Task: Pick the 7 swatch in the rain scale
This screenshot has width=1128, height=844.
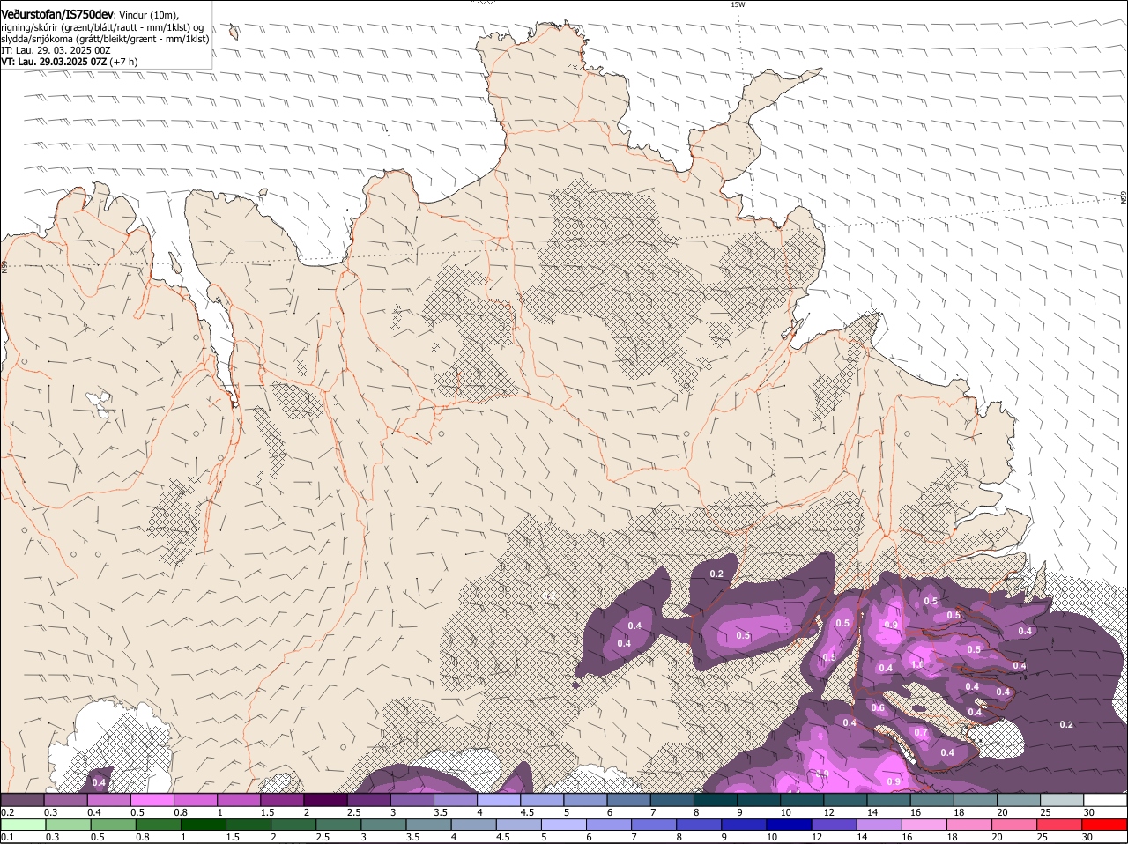Action: point(654,825)
